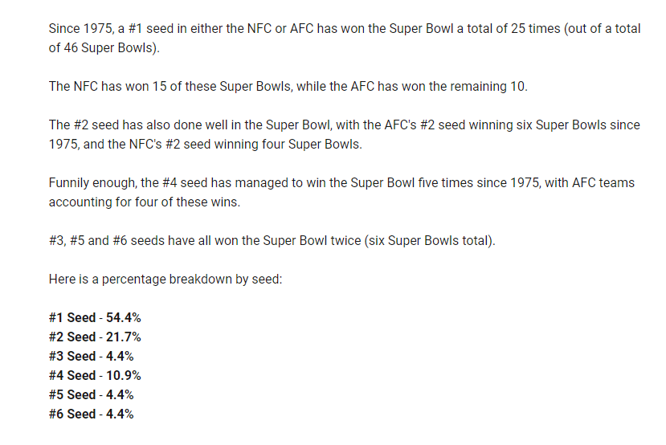The width and height of the screenshot is (666, 445).
Task: Click the line starting '1975, and the NFC's #2 seed'
Action: click(206, 145)
